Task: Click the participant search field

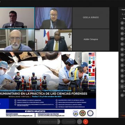Action: (123, 14)
